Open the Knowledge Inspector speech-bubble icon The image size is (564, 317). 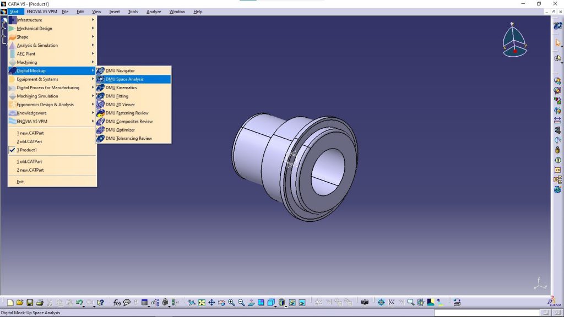127,303
